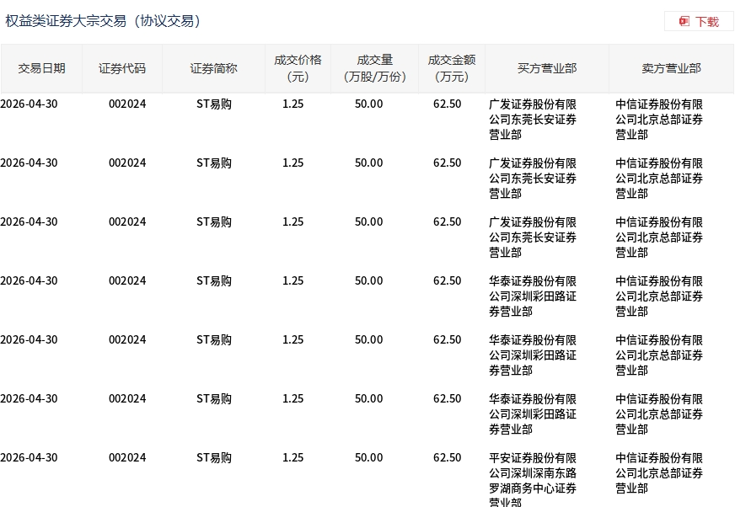Click the 成交价格(元) column header

point(298,68)
